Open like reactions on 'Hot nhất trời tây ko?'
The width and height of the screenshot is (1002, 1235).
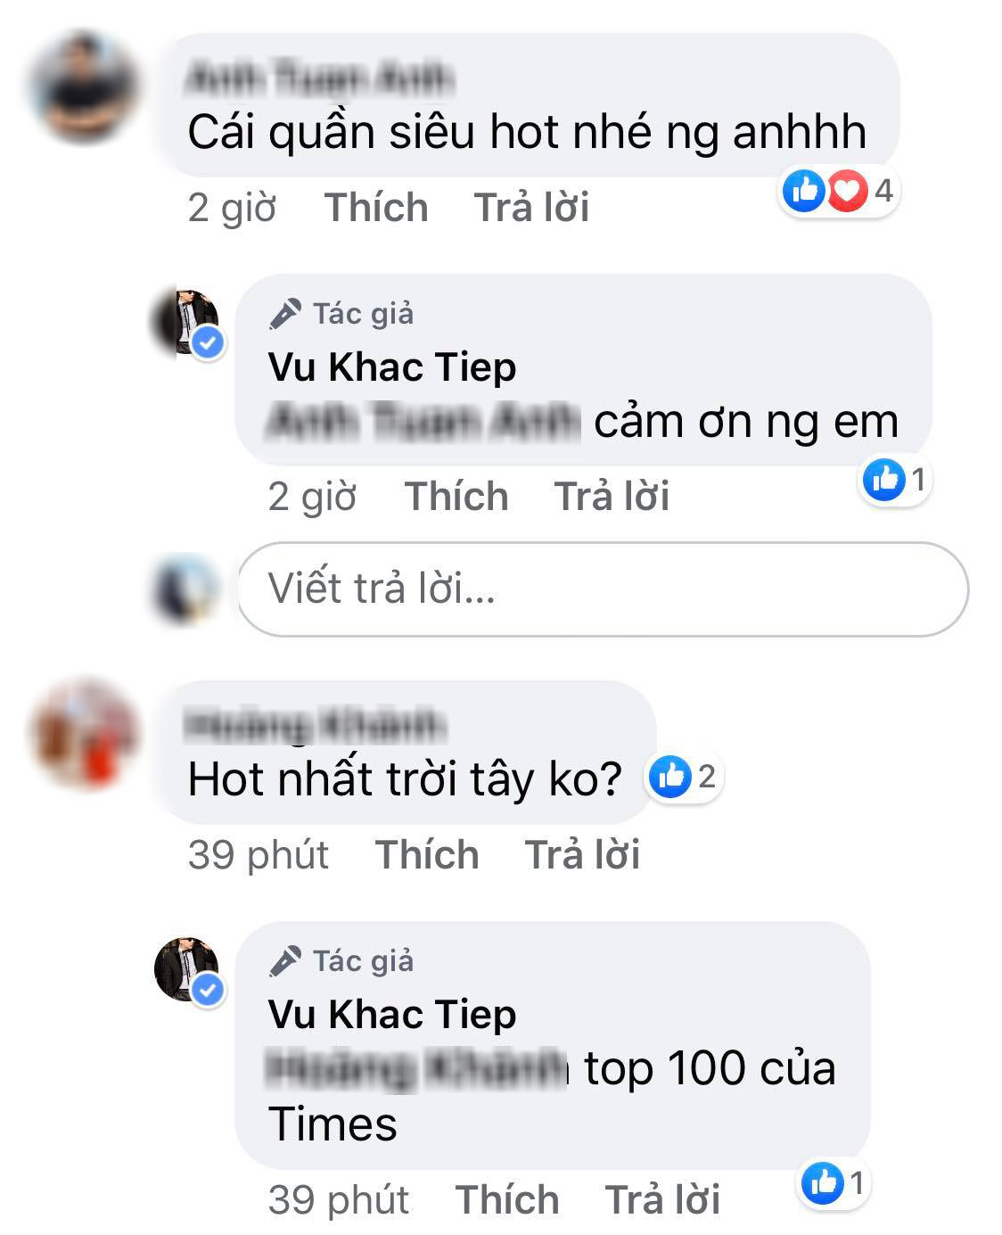coord(683,777)
